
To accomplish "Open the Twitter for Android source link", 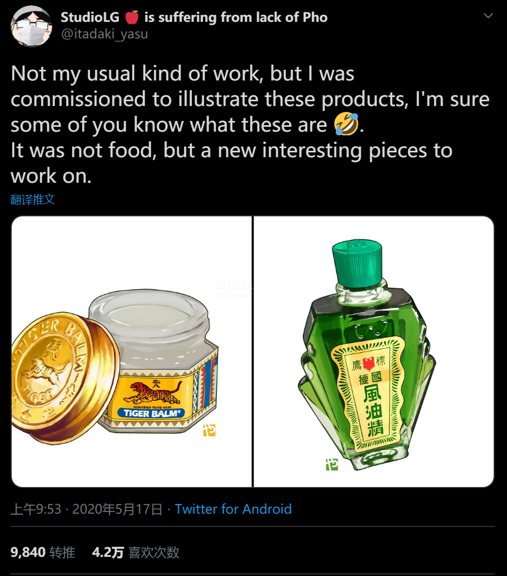I will 233,509.
